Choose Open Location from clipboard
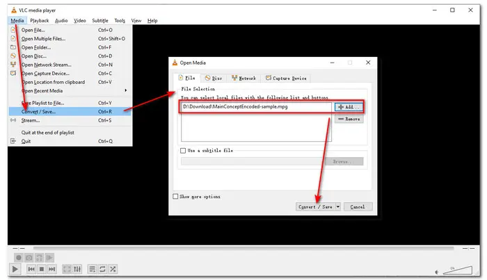 [x=70, y=82]
